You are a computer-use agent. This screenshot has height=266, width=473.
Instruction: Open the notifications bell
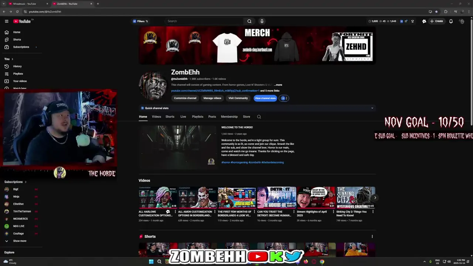451,21
